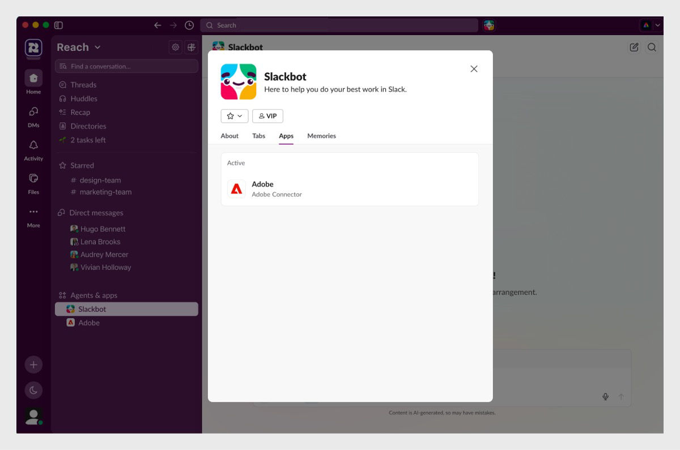Click the Slackbot header title
Image resolution: width=680 pixels, height=450 pixels.
point(245,47)
